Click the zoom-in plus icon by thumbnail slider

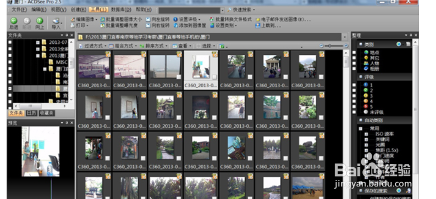point(346,46)
